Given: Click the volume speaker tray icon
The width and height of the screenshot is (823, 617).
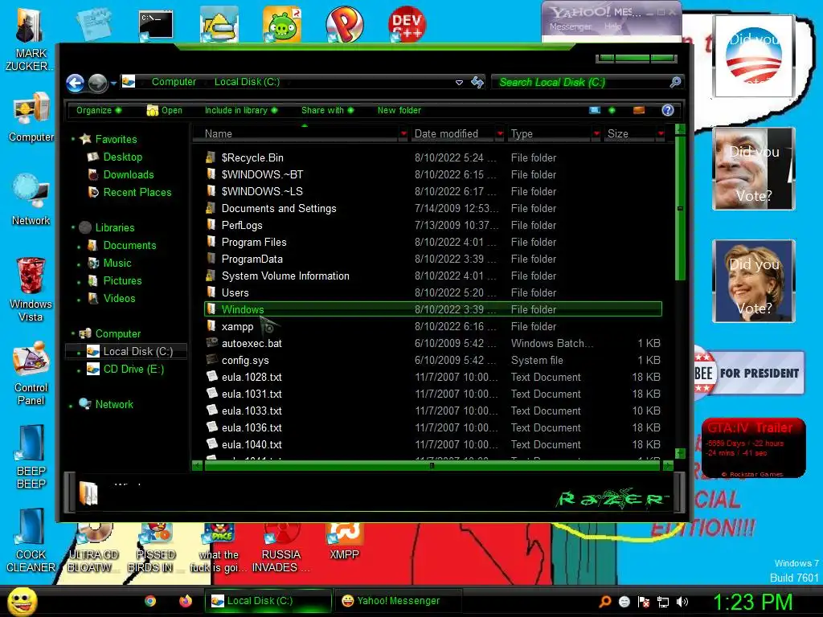Looking at the screenshot, I should [x=682, y=603].
